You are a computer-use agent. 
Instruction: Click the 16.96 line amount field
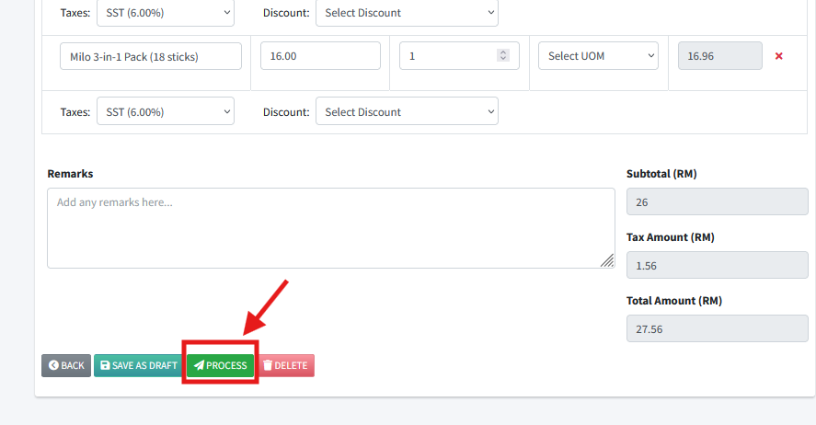[719, 56]
